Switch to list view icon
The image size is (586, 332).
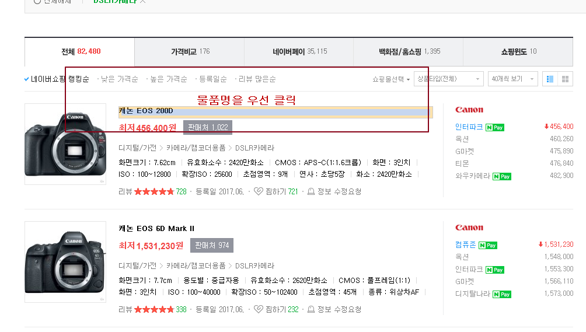click(x=550, y=79)
